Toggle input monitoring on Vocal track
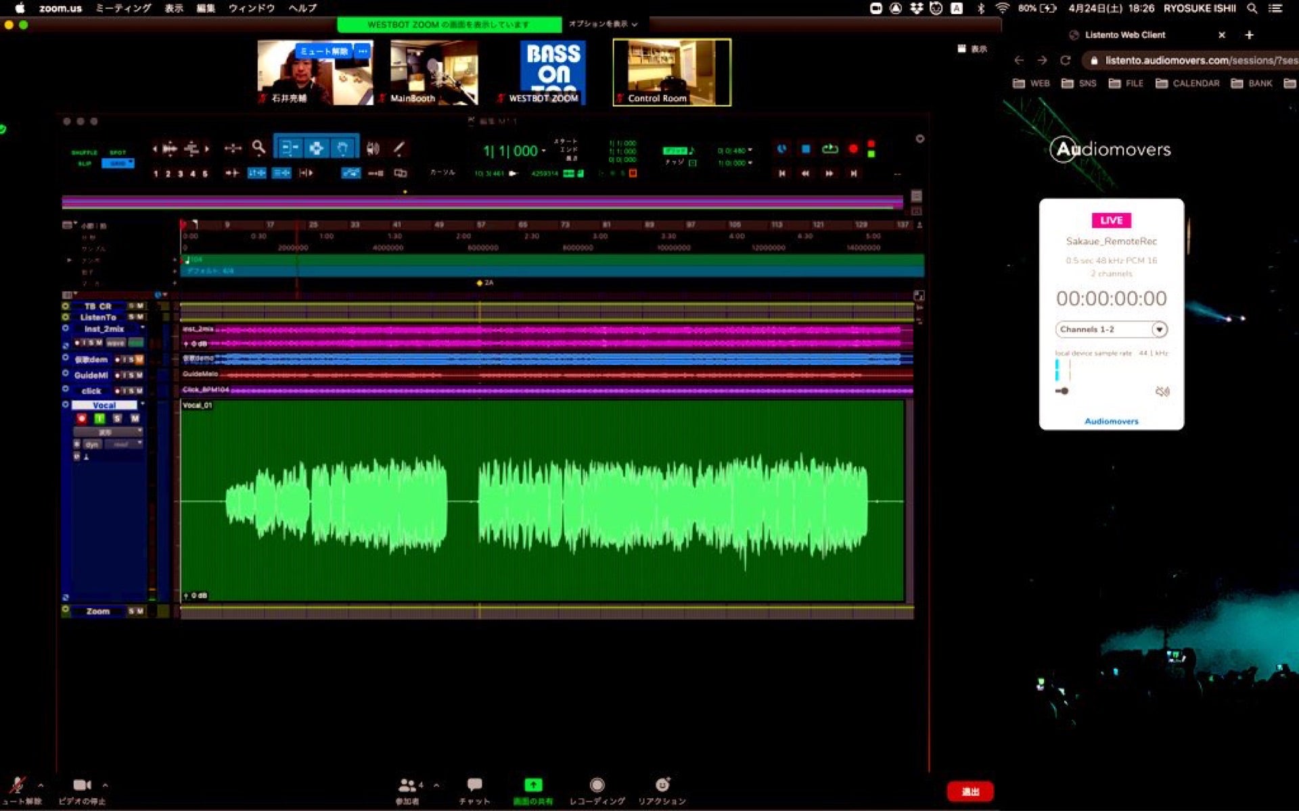 point(99,419)
